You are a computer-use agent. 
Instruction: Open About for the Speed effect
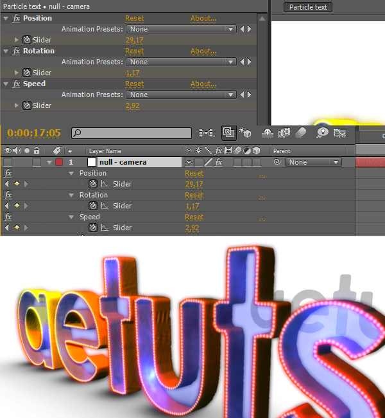pos(203,84)
